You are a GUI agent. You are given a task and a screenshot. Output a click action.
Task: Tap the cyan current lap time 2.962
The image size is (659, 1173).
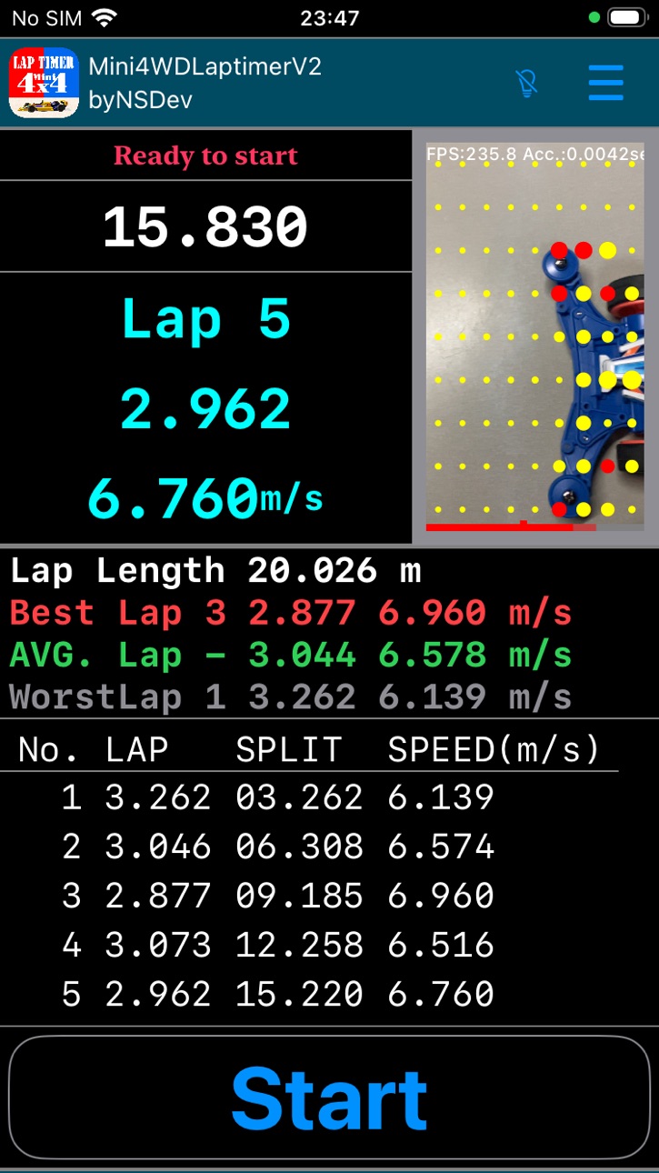pyautogui.click(x=205, y=409)
